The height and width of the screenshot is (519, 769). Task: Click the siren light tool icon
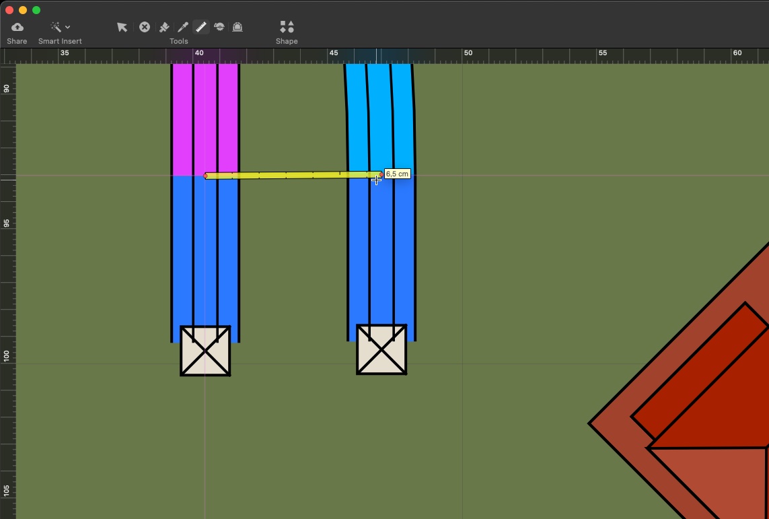point(237,27)
